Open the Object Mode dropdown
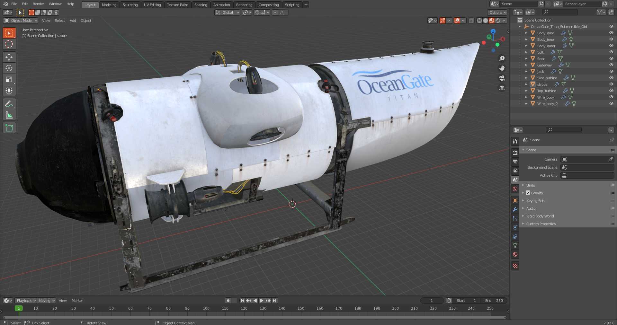 click(x=21, y=21)
